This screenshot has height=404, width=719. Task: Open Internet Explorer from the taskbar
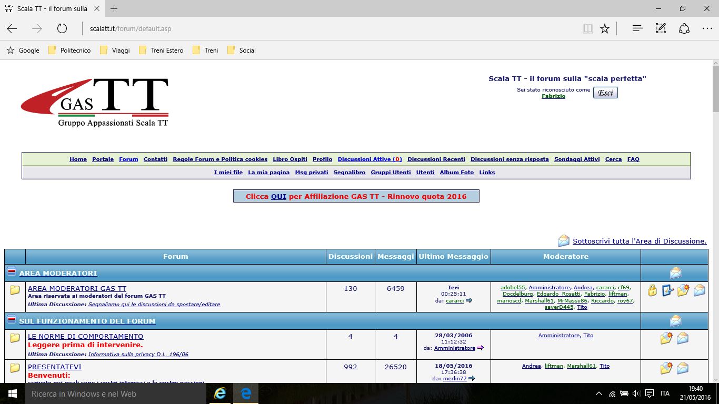219,393
